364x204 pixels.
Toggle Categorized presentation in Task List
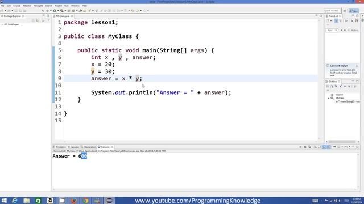(336, 21)
